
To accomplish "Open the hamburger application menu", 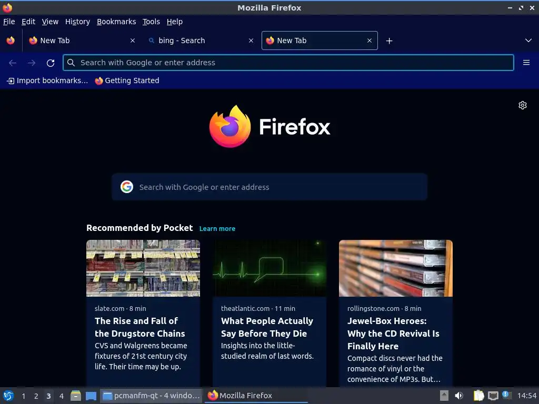I will point(526,63).
